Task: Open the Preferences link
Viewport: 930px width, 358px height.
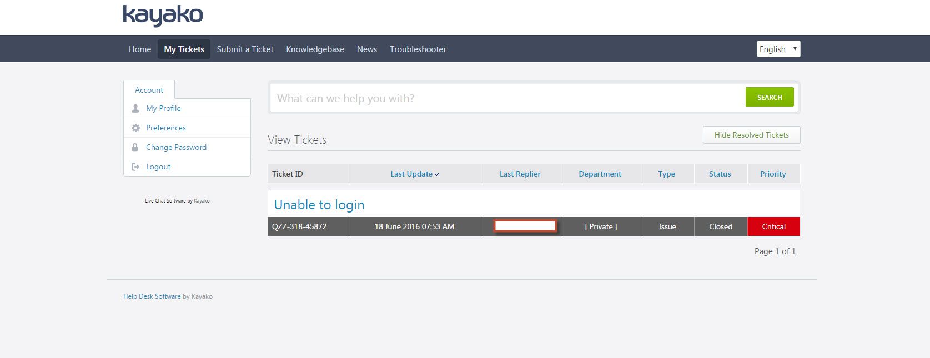Action: 166,128
